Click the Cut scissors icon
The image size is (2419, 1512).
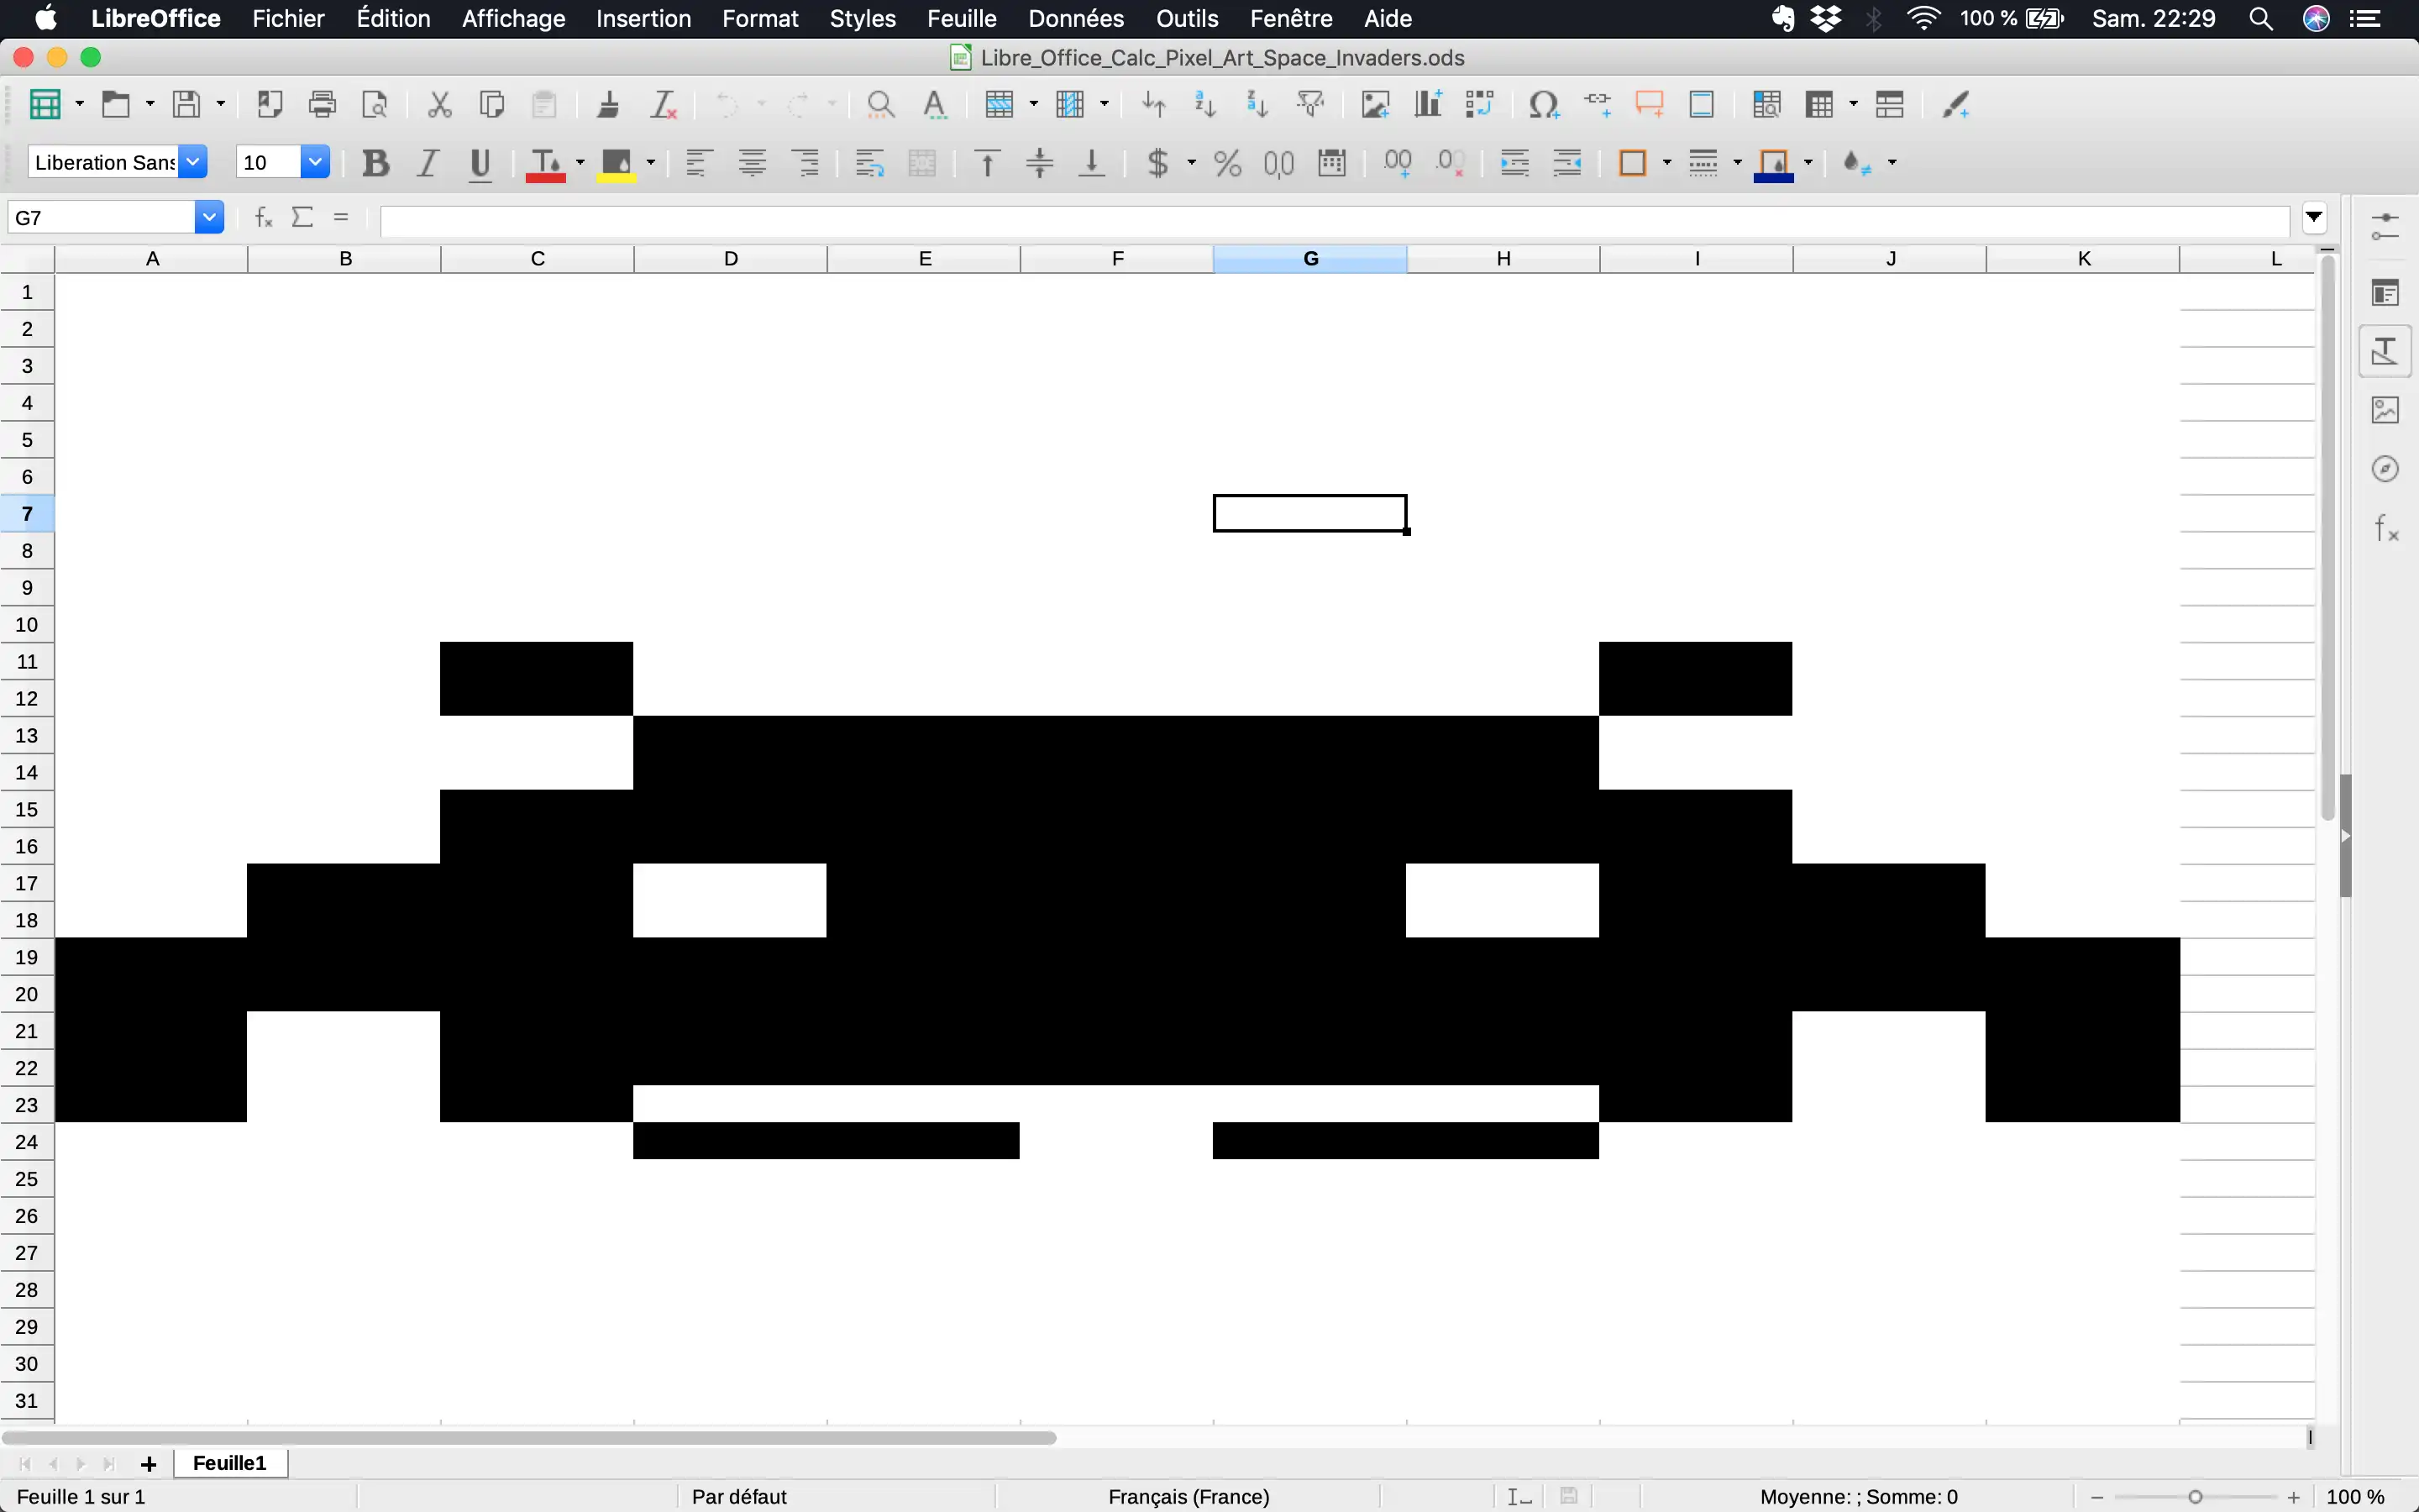[x=438, y=104]
